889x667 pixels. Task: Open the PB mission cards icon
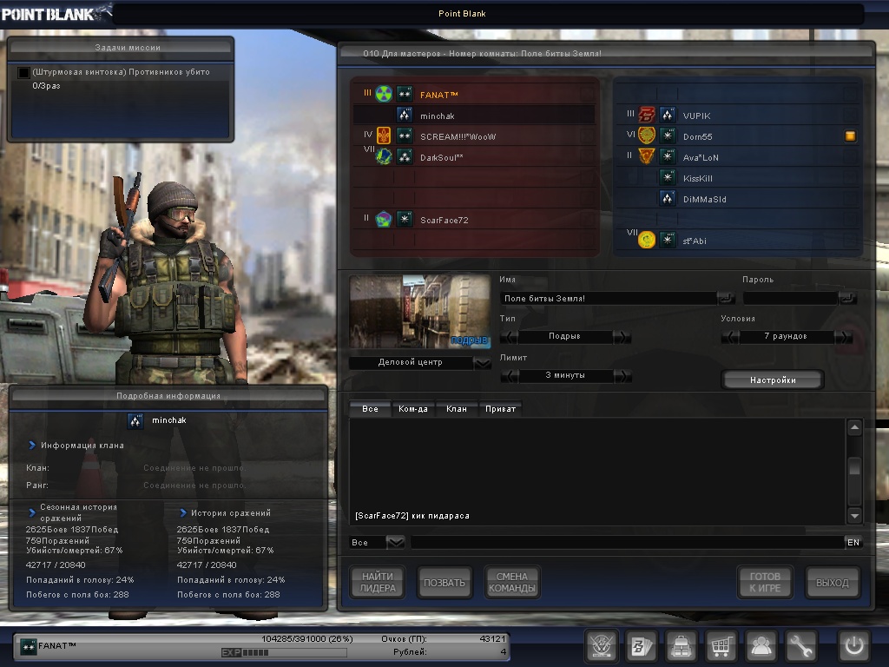tap(642, 645)
